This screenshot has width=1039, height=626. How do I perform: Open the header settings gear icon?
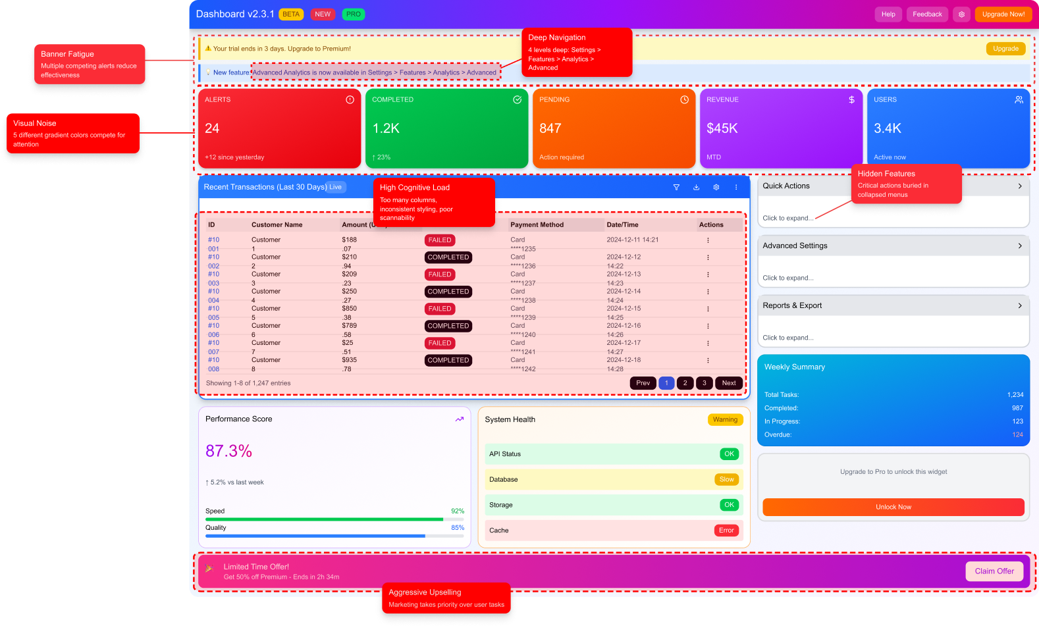pyautogui.click(x=961, y=14)
